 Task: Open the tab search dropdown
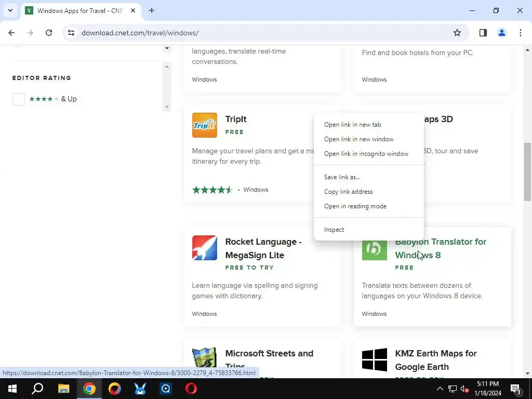(x=10, y=10)
